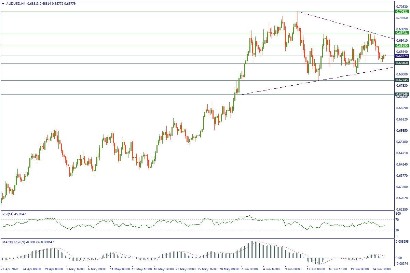Click the 2 Jun 00:00 time axis label
This screenshot has height=273, width=410.
[x=250, y=269]
